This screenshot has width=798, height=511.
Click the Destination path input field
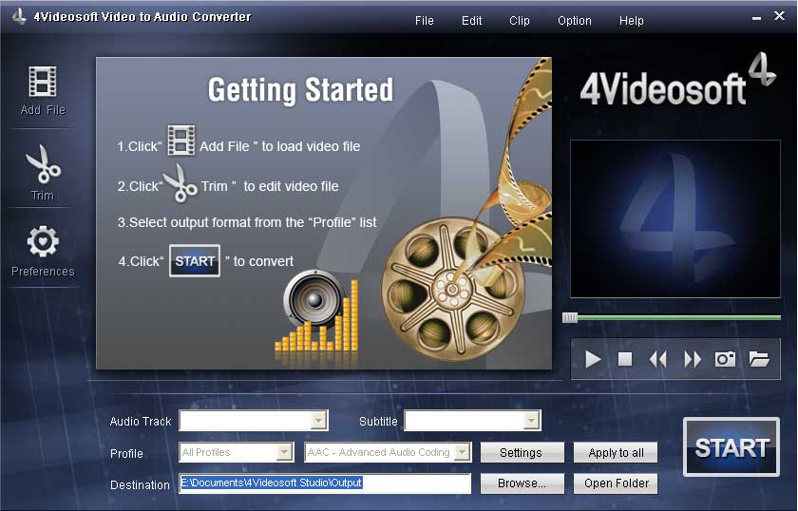[325, 483]
